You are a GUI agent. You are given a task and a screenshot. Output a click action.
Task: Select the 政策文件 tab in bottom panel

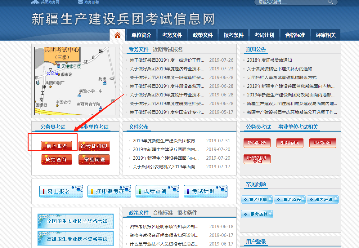139,213
